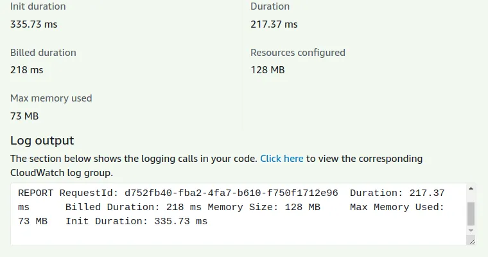Click the scroll up arrow in log output
The image size is (488, 257).
(x=471, y=189)
